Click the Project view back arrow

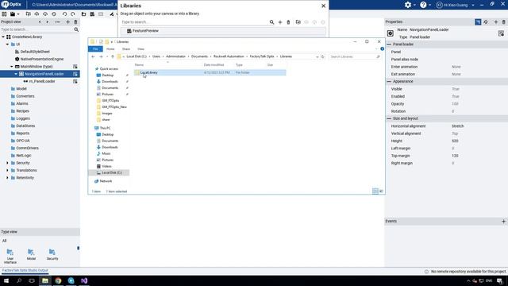tap(40, 21)
